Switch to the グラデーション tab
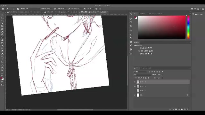This screenshot has width=205, height=115. (x=152, y=13)
